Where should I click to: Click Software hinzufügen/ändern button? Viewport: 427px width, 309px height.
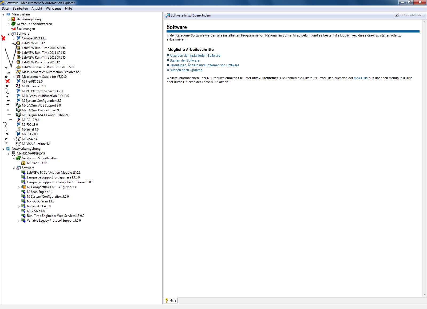pos(188,15)
